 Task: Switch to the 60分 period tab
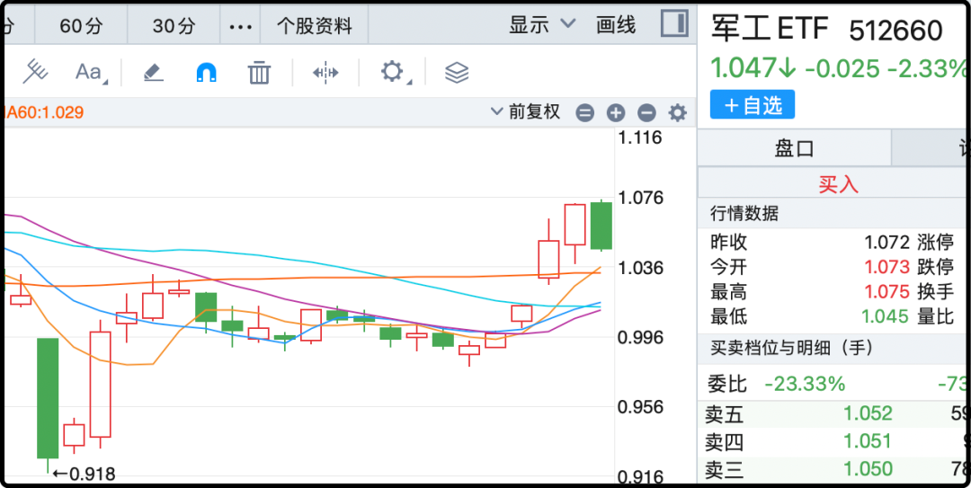pyautogui.click(x=81, y=26)
